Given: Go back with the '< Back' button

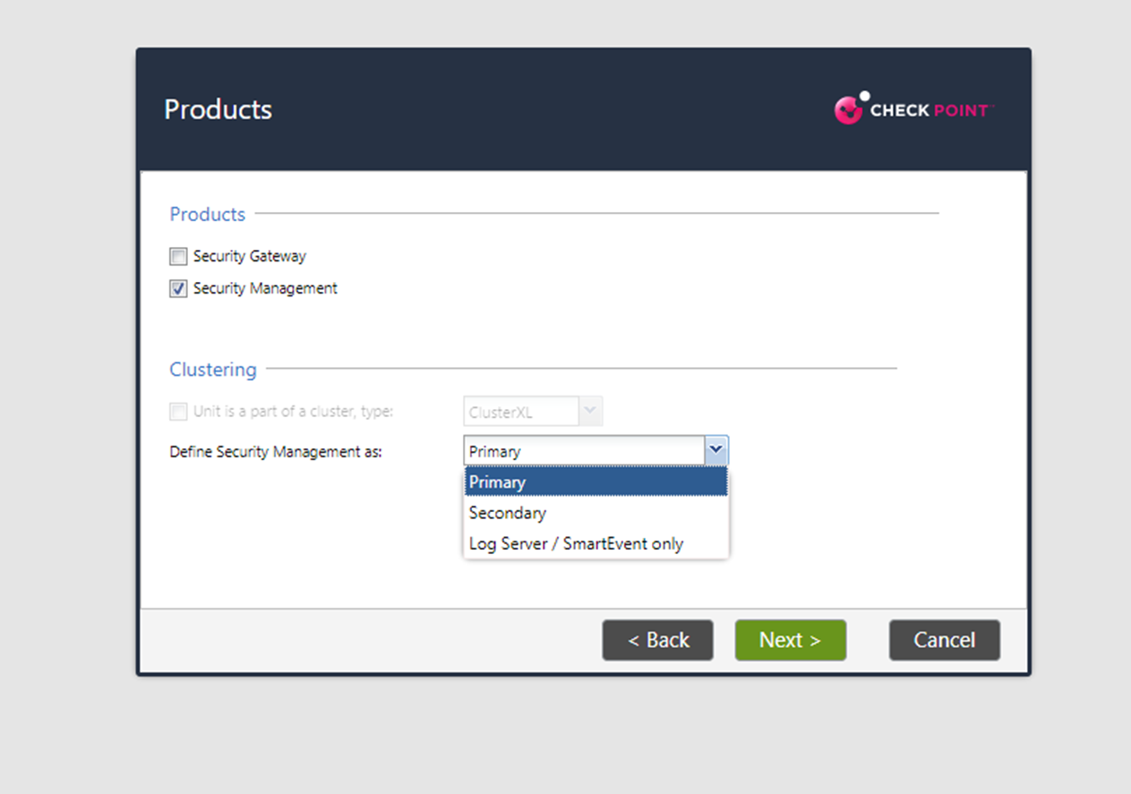Looking at the screenshot, I should coord(657,640).
